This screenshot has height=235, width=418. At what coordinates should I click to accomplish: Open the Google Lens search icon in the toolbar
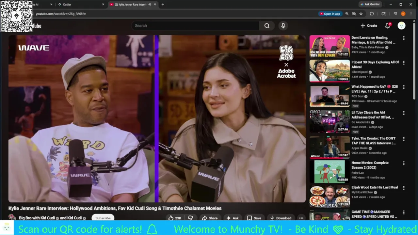click(x=383, y=14)
